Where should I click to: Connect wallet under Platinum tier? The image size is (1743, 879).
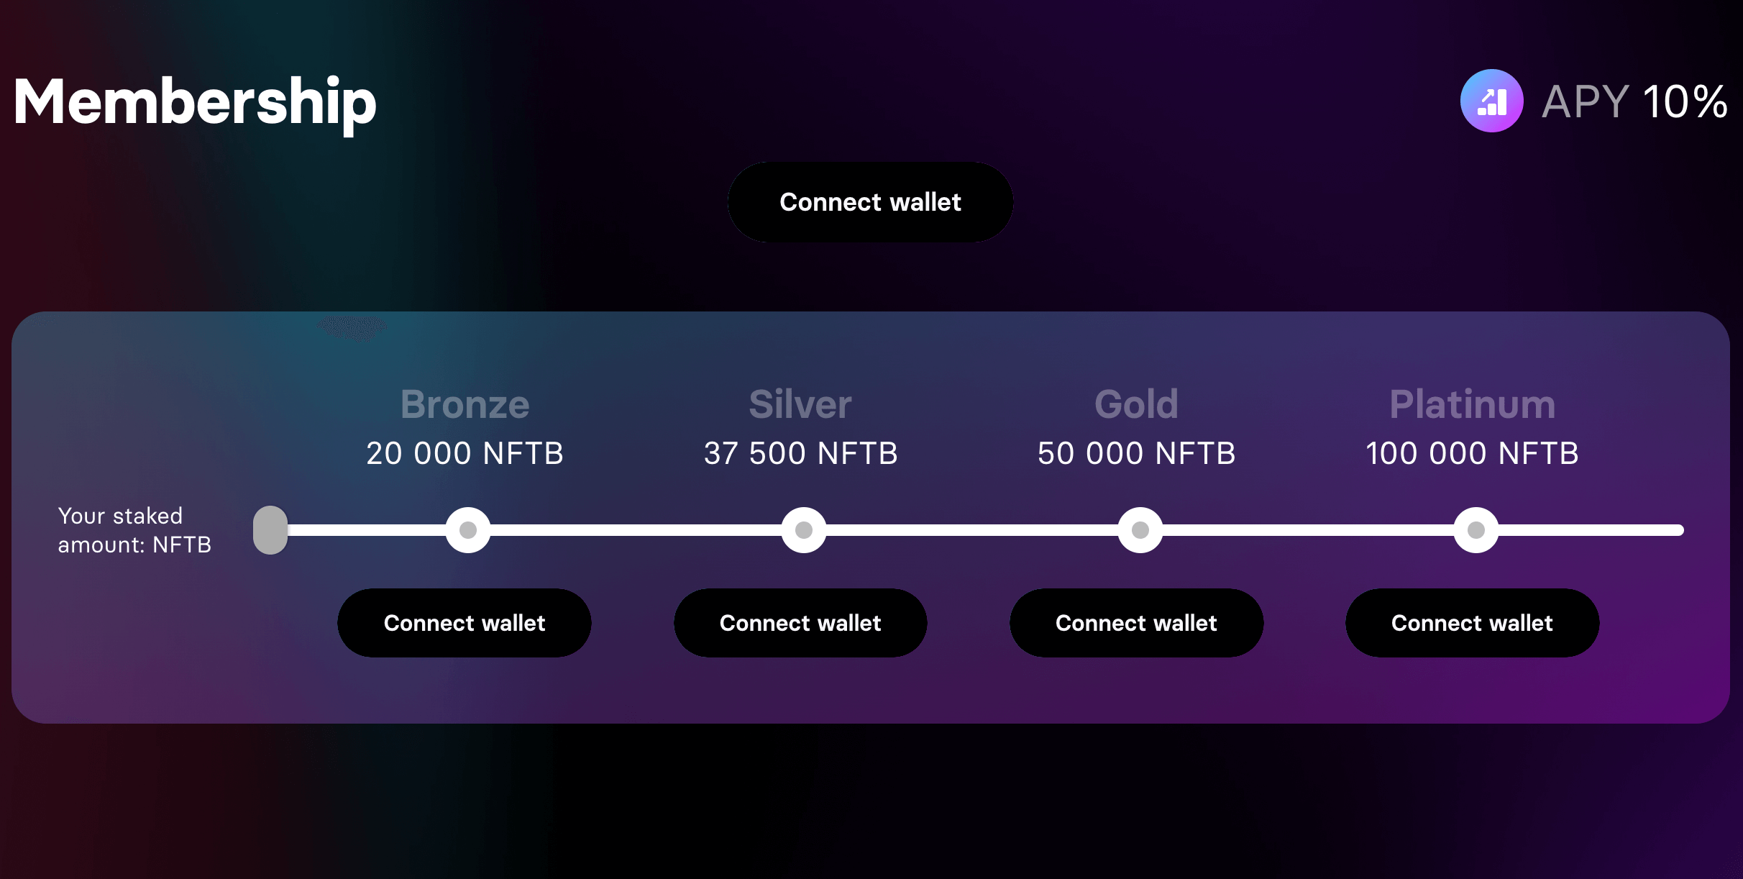pos(1472,623)
